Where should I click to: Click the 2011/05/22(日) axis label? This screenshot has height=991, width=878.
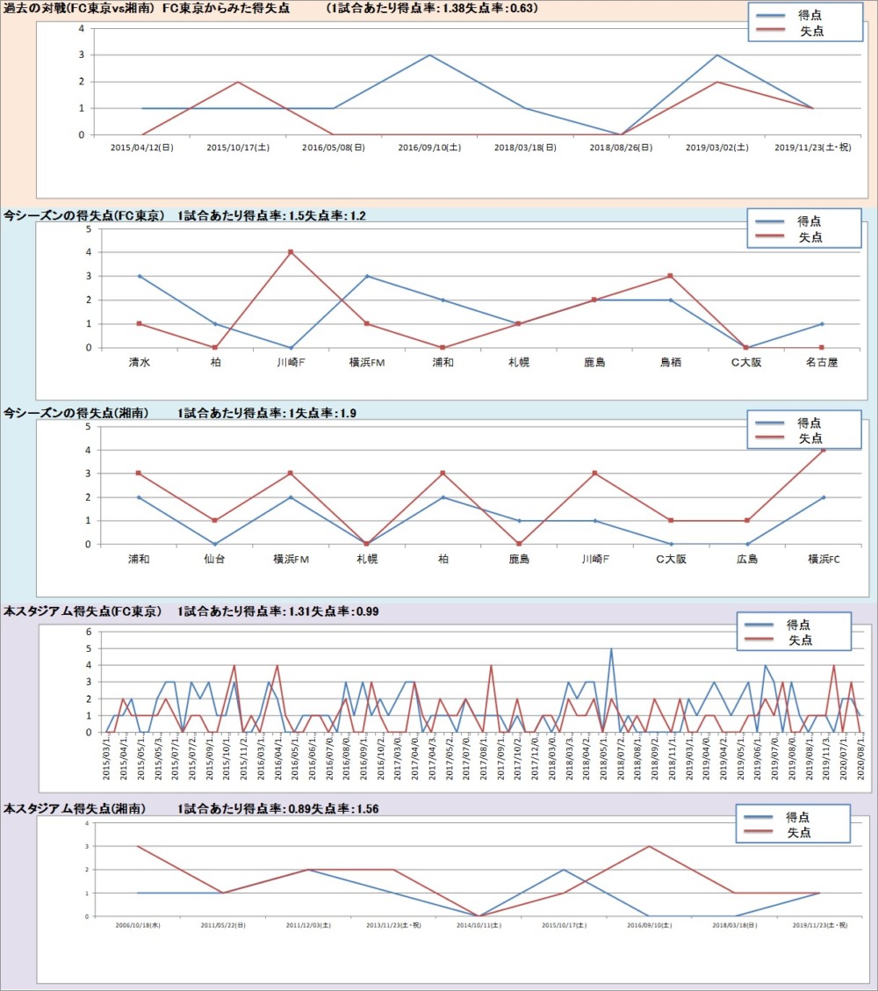[223, 925]
